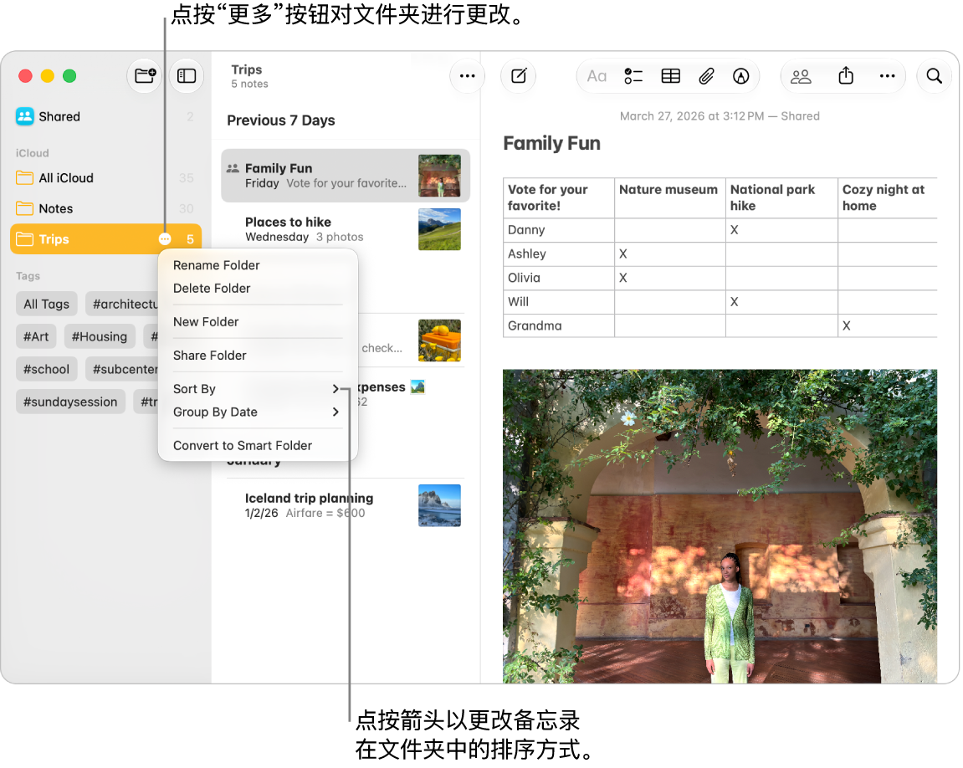
Task: Open the Iceland trip planning note thumbnail
Action: [x=439, y=505]
